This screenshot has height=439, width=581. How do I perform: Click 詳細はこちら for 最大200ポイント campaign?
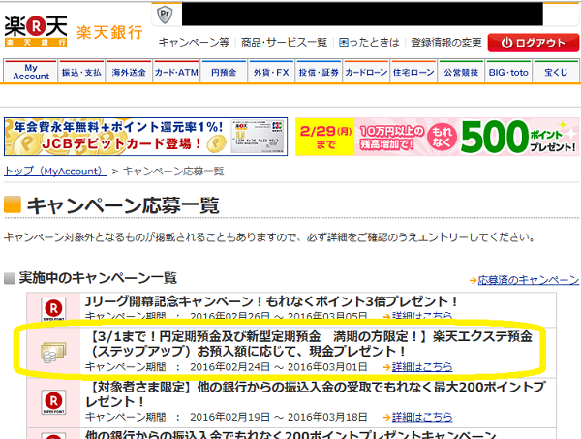click(422, 417)
